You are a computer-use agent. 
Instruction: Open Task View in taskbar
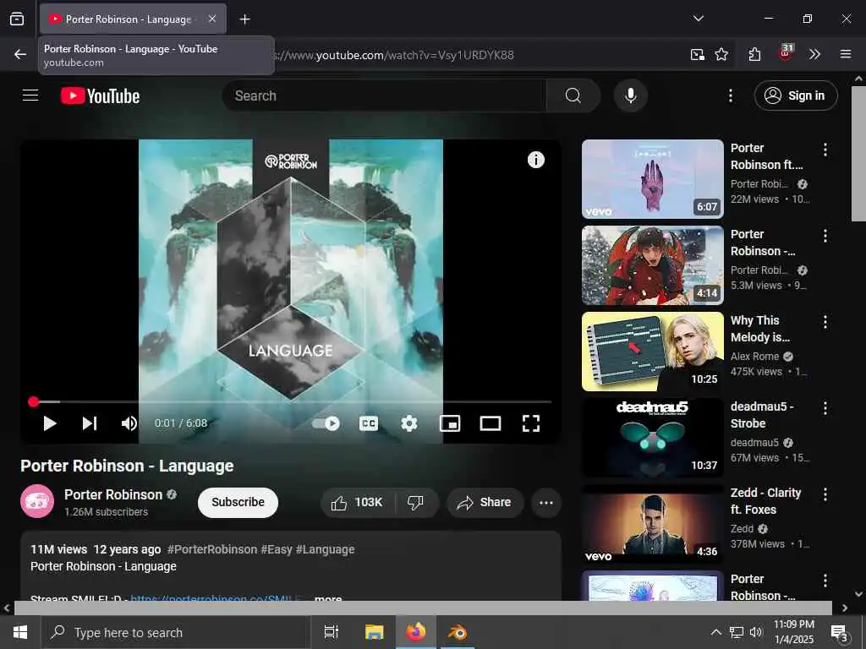click(x=332, y=632)
